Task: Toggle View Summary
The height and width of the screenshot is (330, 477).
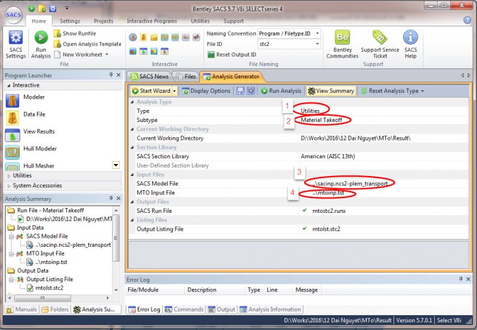Action: [x=331, y=91]
